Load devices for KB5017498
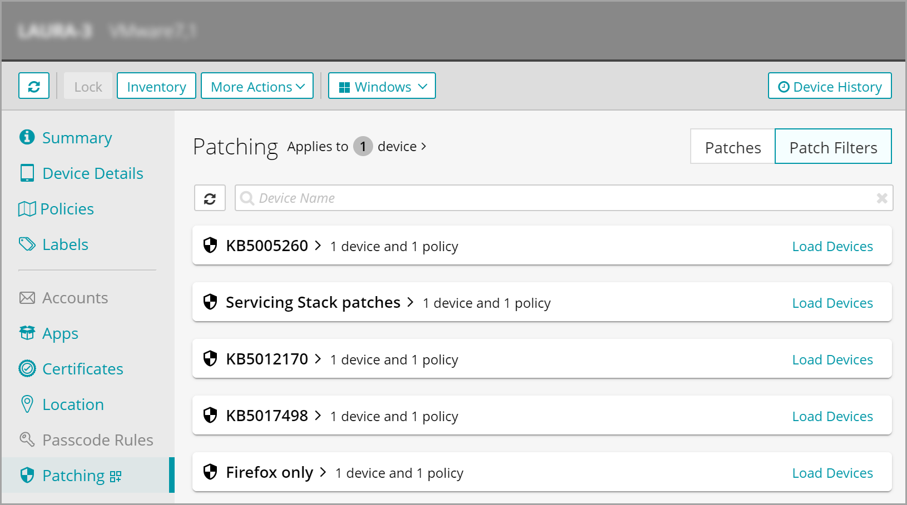Image resolution: width=907 pixels, height=505 pixels. click(832, 416)
